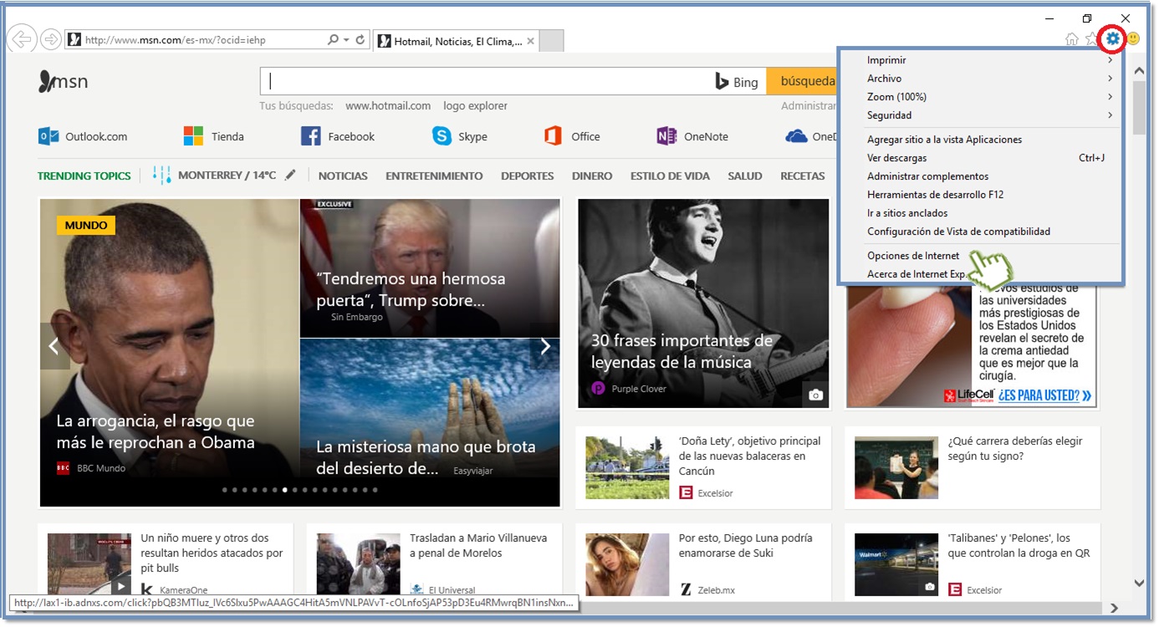Open 'Doña Lety' Cancún article
The height and width of the screenshot is (627, 1159).
[749, 456]
